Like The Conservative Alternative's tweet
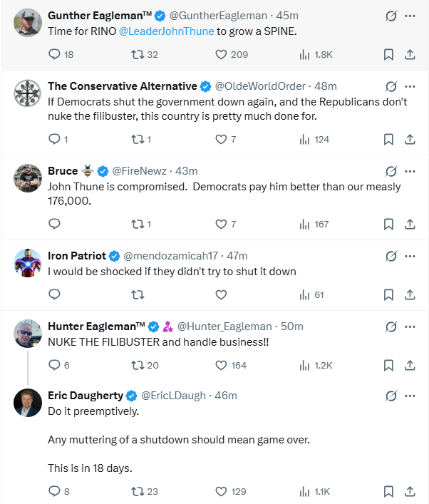The image size is (429, 504). [x=221, y=139]
